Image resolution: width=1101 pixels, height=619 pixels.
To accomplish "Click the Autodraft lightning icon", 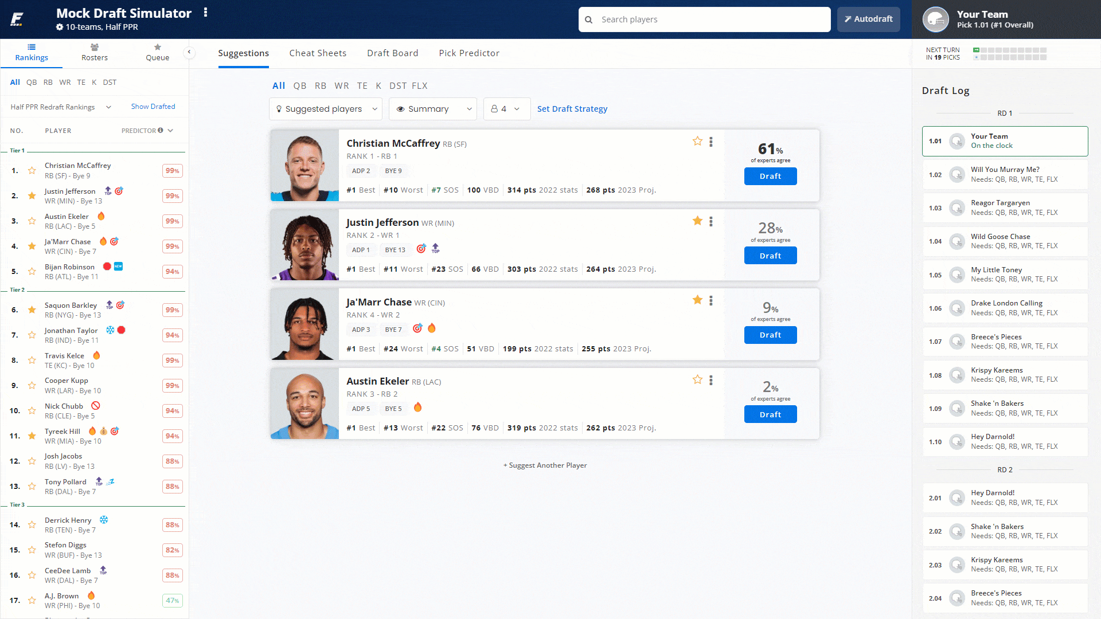I will (847, 19).
